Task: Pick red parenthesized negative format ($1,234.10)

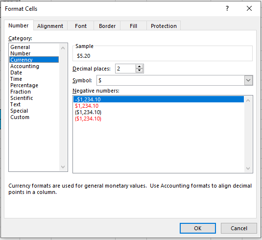Action: [88, 119]
